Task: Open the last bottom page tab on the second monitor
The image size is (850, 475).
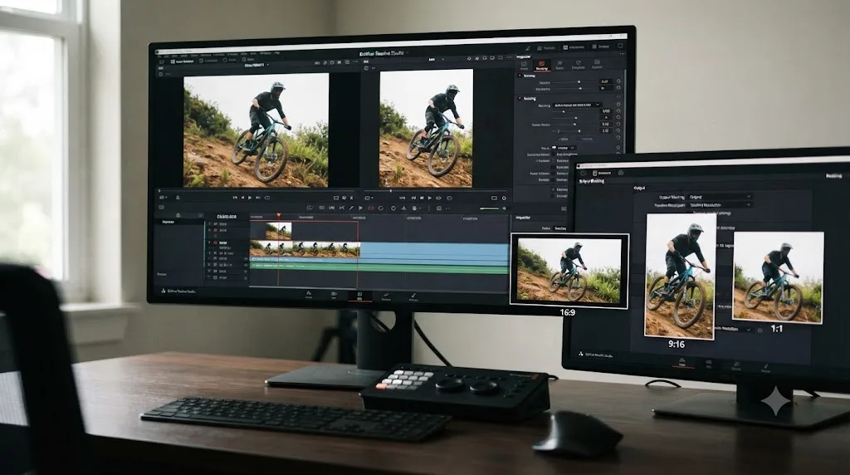Action: pos(766,368)
